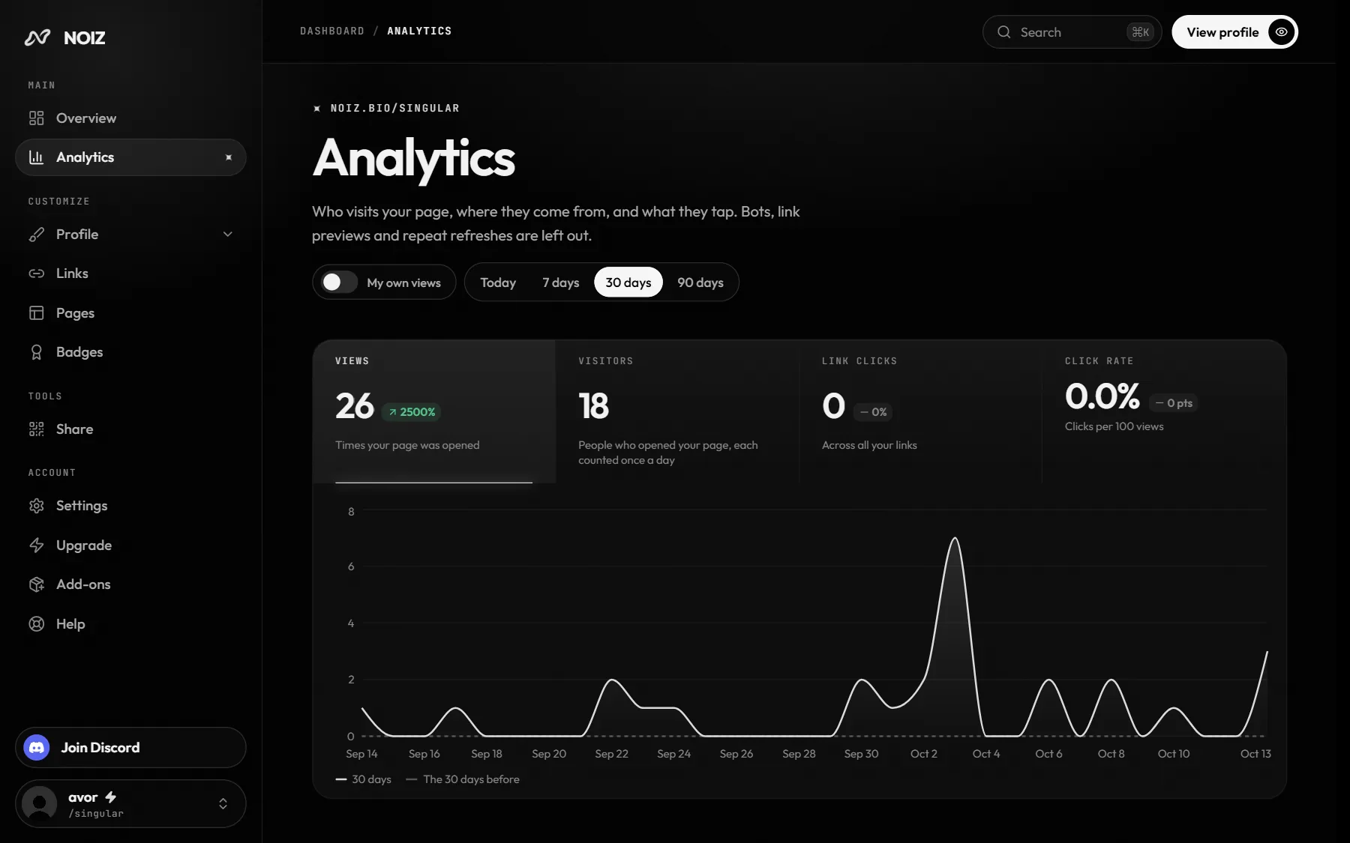Open the Help page

pyautogui.click(x=130, y=623)
